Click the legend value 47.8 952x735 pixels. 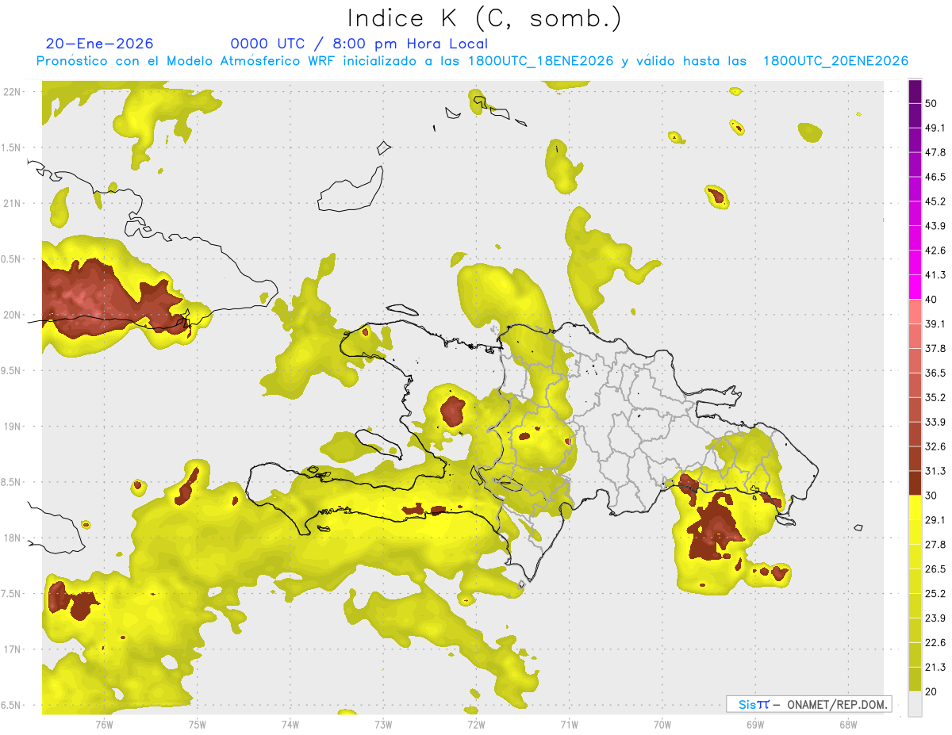[x=935, y=152]
